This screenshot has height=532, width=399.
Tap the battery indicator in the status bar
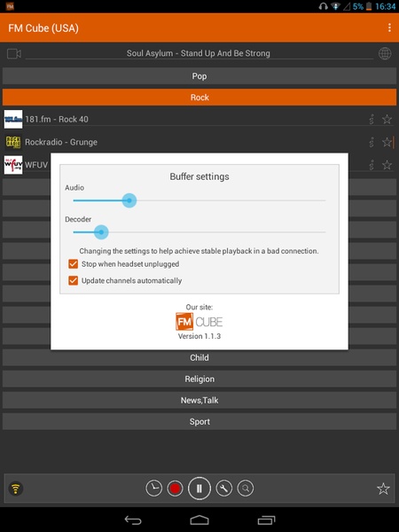369,6
